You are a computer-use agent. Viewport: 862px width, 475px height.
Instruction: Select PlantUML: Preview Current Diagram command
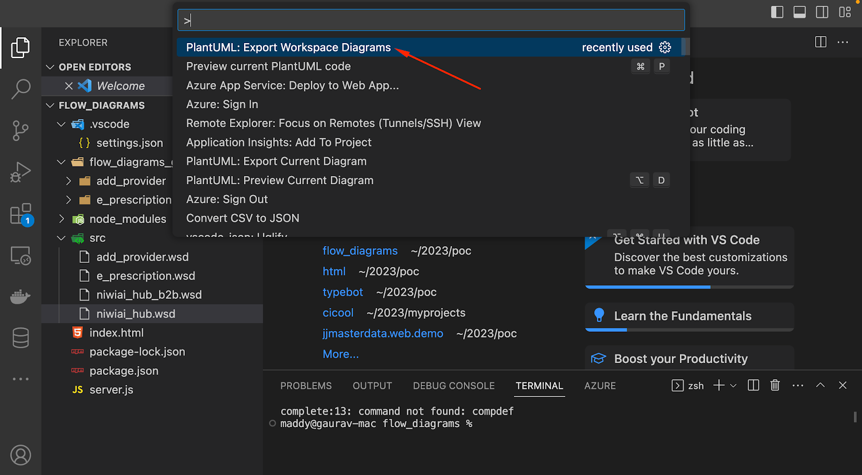click(x=429, y=180)
